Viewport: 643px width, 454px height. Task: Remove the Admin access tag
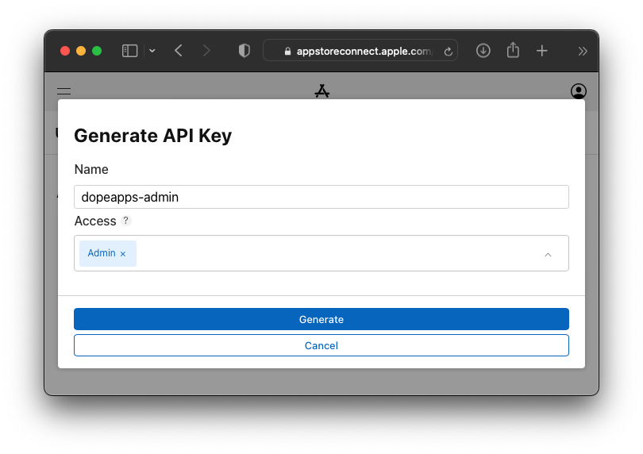[x=122, y=254]
